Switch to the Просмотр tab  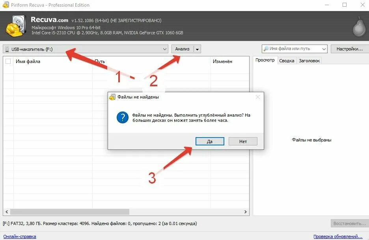tap(265, 60)
